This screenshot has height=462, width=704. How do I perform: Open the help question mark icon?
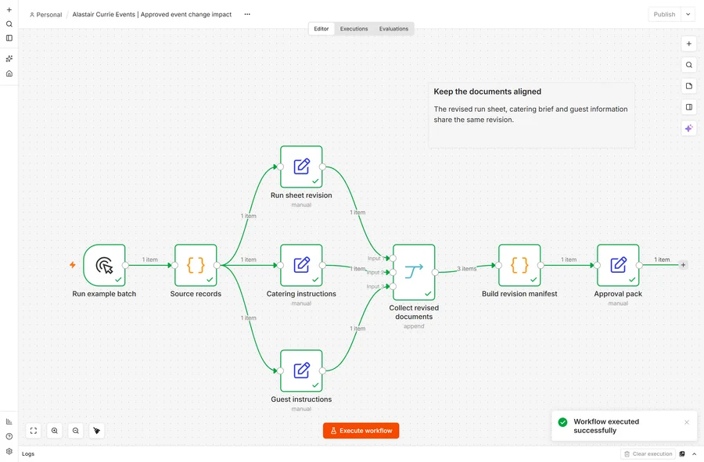coord(9,436)
